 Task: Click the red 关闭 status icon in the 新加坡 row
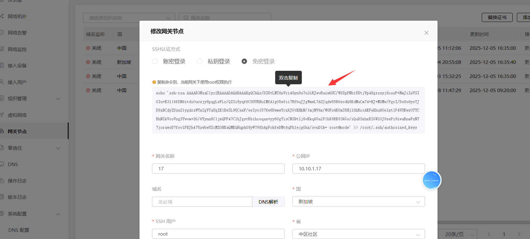coord(88,62)
